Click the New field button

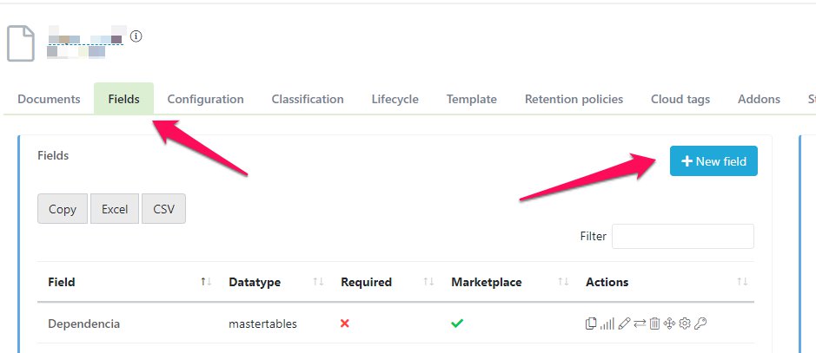[713, 161]
